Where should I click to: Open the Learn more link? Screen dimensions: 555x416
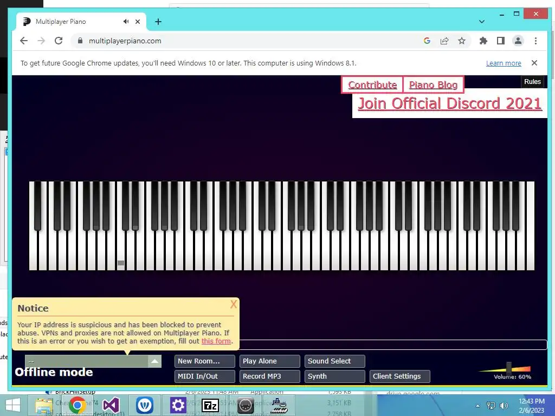[504, 63]
